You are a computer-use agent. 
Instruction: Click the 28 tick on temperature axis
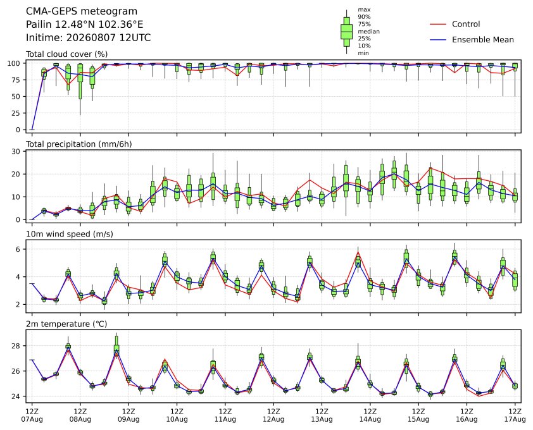16,346
